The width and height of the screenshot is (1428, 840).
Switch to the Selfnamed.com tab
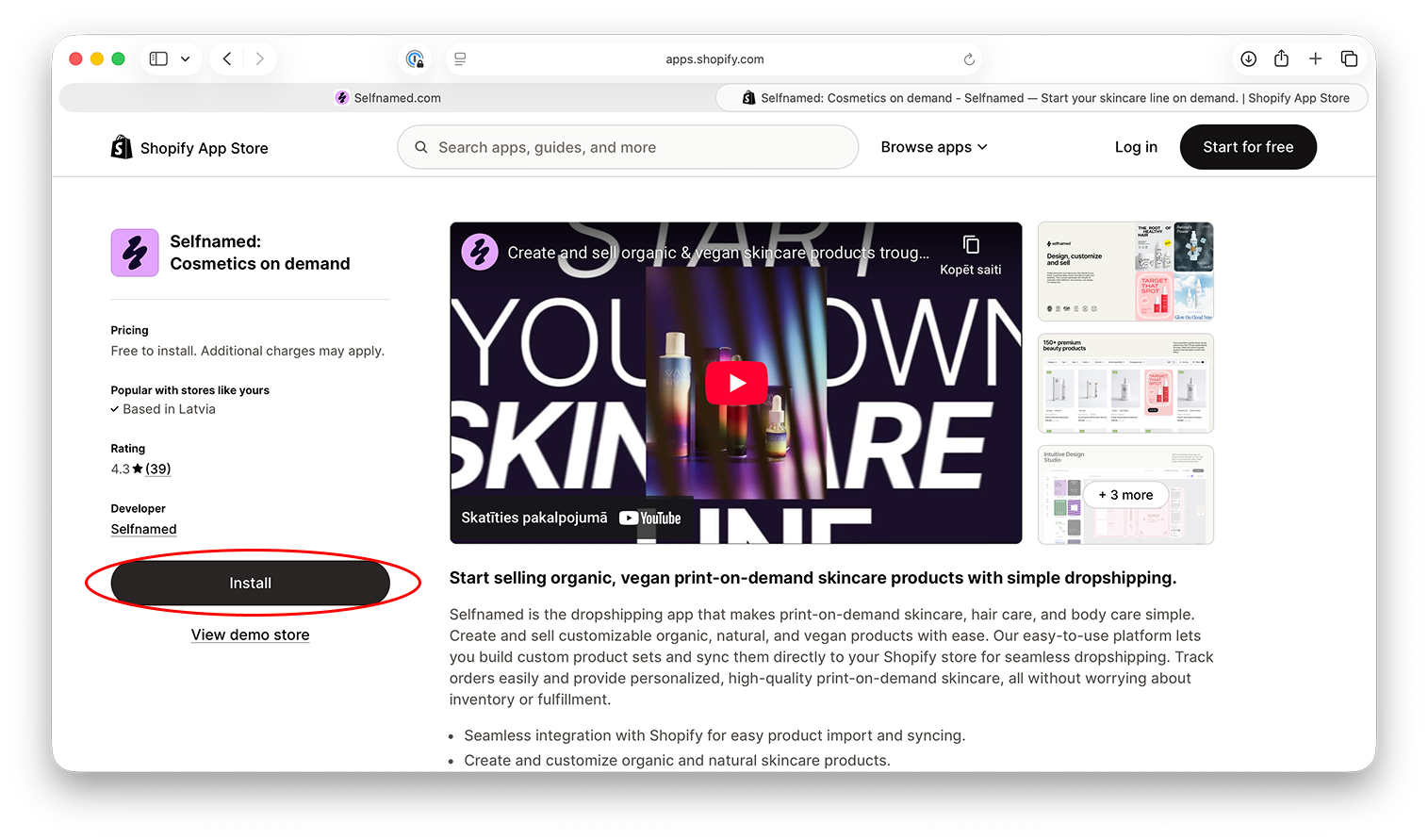click(387, 98)
